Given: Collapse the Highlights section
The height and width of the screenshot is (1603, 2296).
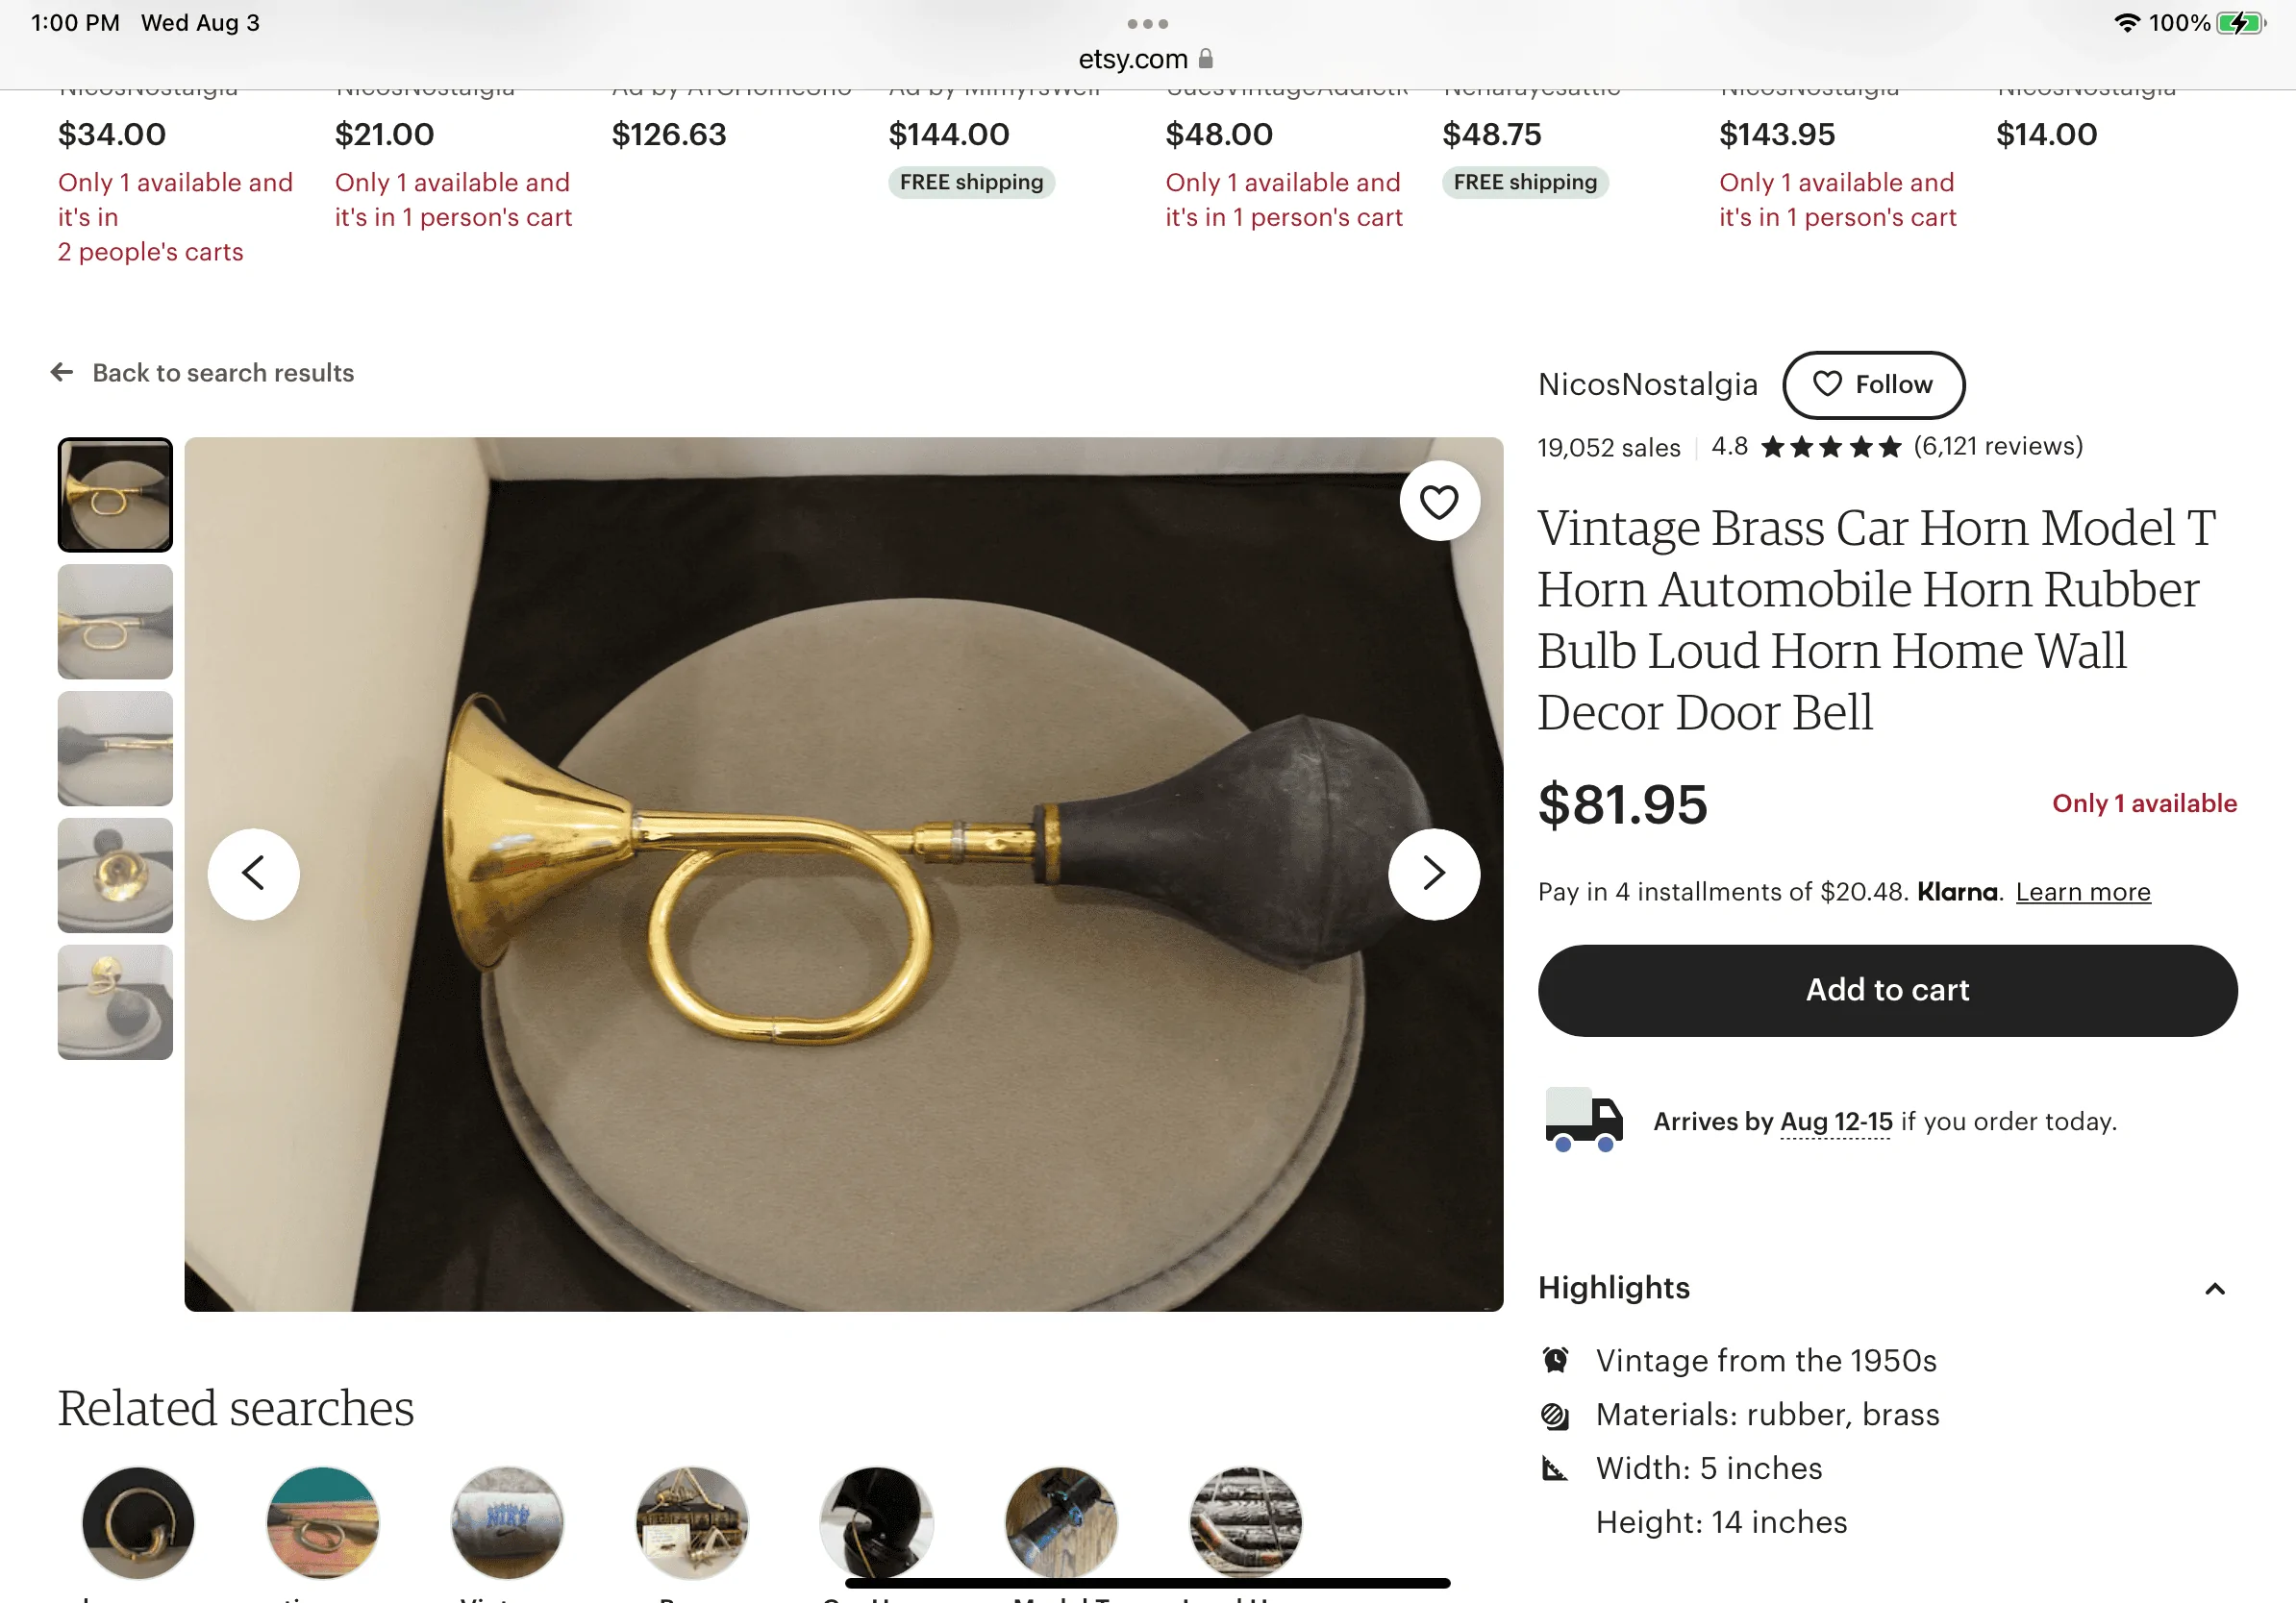Looking at the screenshot, I should pyautogui.click(x=2214, y=1287).
